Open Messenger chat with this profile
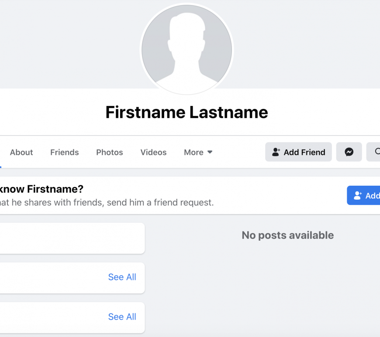The height and width of the screenshot is (337, 380). (x=349, y=152)
